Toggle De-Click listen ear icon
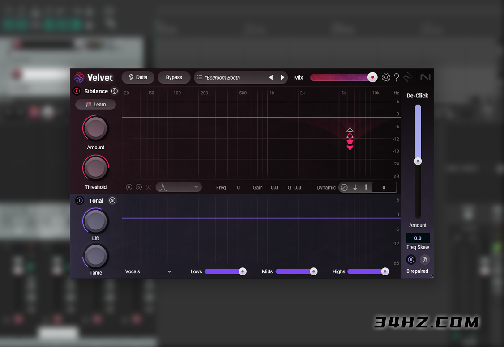Screen dimensions: 504x347 pyautogui.click(x=425, y=260)
